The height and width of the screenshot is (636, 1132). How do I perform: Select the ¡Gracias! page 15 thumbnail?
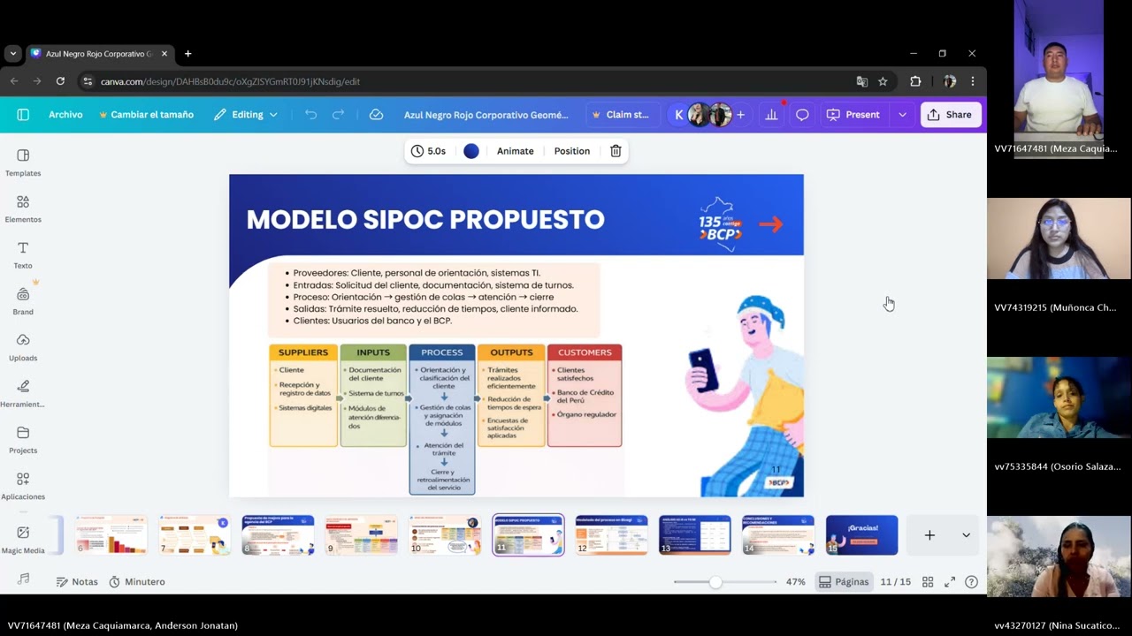coord(861,535)
